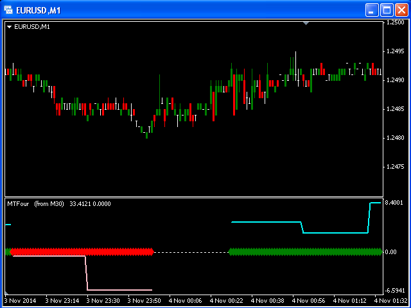The width and height of the screenshot is (411, 308).
Task: Click the 4 Nov 00:22 time label
Action: click(227, 300)
